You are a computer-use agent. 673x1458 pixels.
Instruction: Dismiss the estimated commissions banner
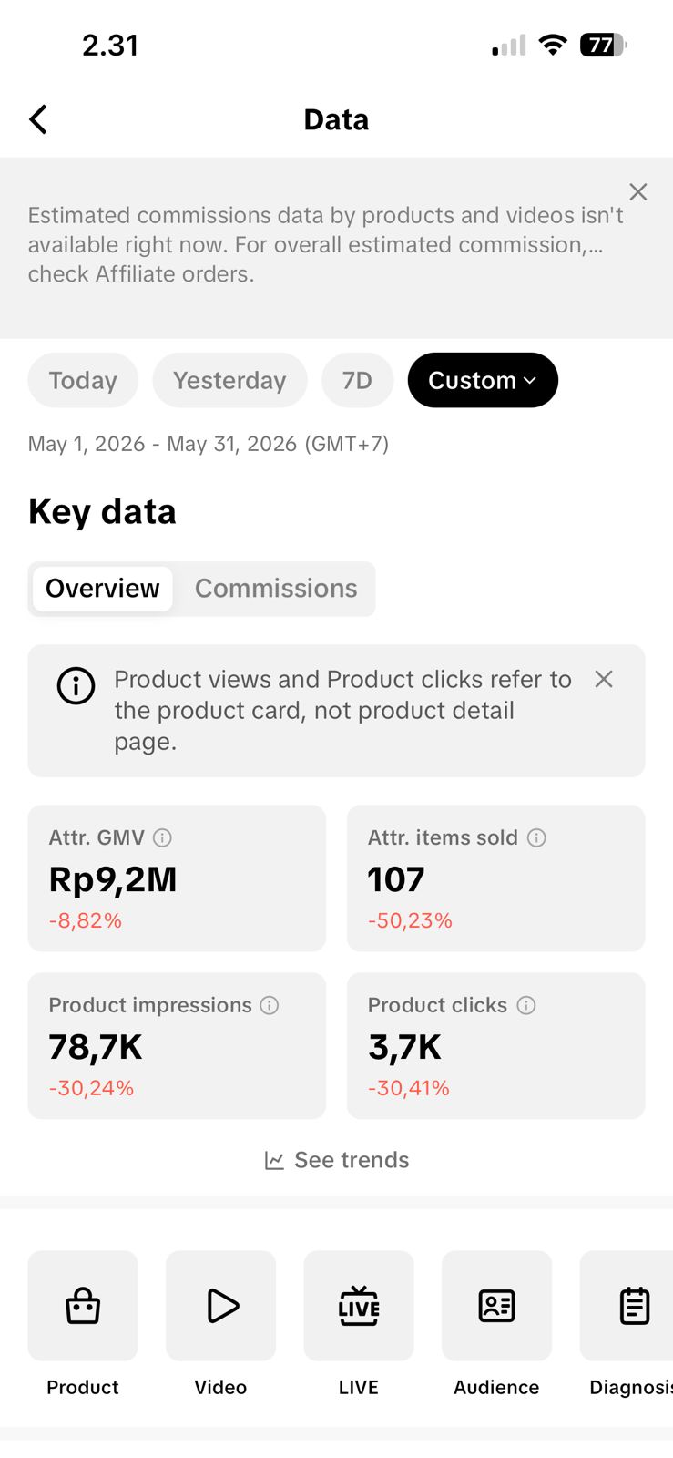pyautogui.click(x=638, y=191)
